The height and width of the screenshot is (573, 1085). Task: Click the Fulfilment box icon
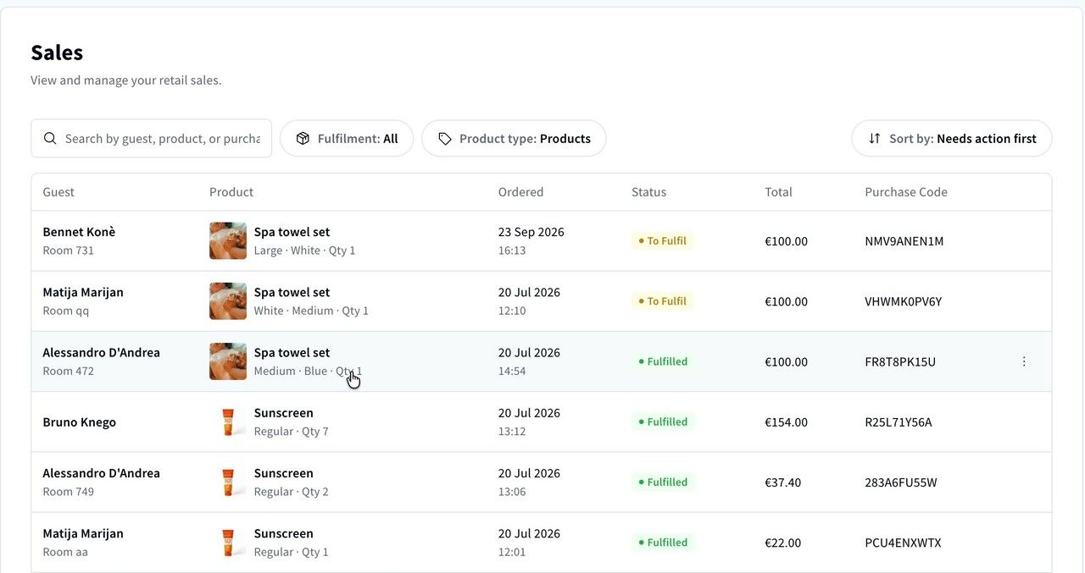click(303, 138)
